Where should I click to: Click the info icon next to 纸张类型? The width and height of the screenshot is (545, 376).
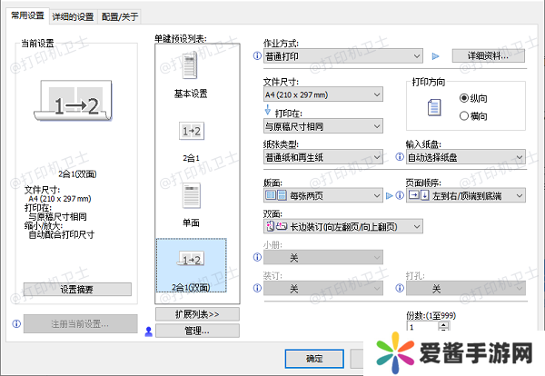pyautogui.click(x=257, y=158)
